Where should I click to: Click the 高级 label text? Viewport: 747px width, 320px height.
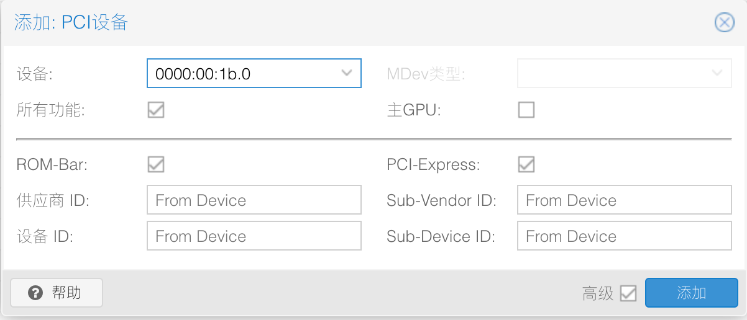(598, 293)
